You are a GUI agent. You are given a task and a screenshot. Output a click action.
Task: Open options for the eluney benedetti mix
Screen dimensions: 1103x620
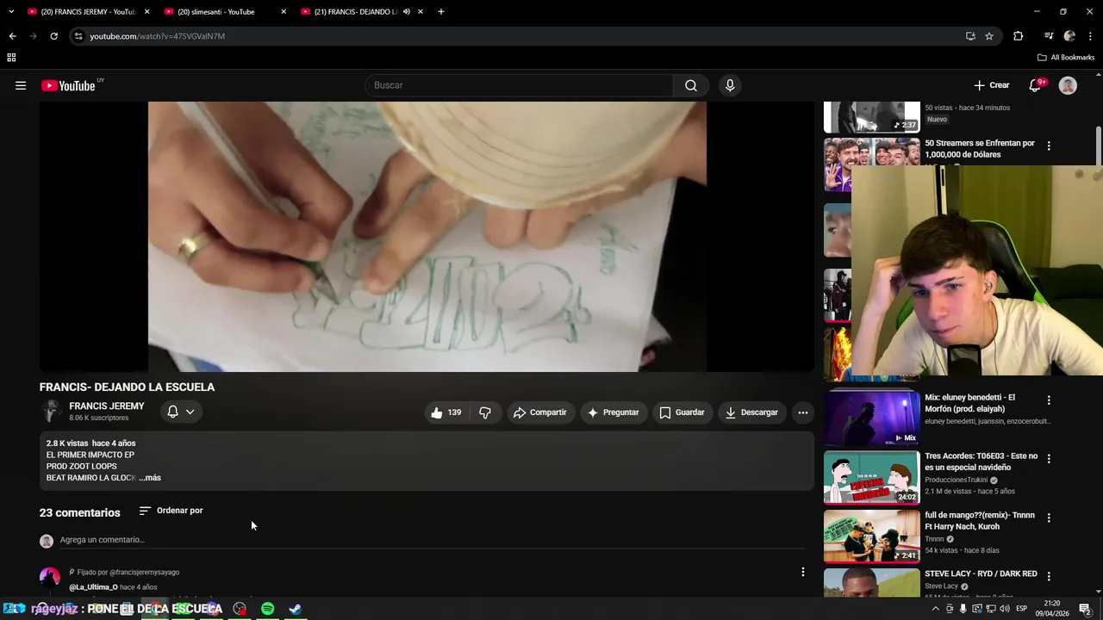pyautogui.click(x=1049, y=400)
